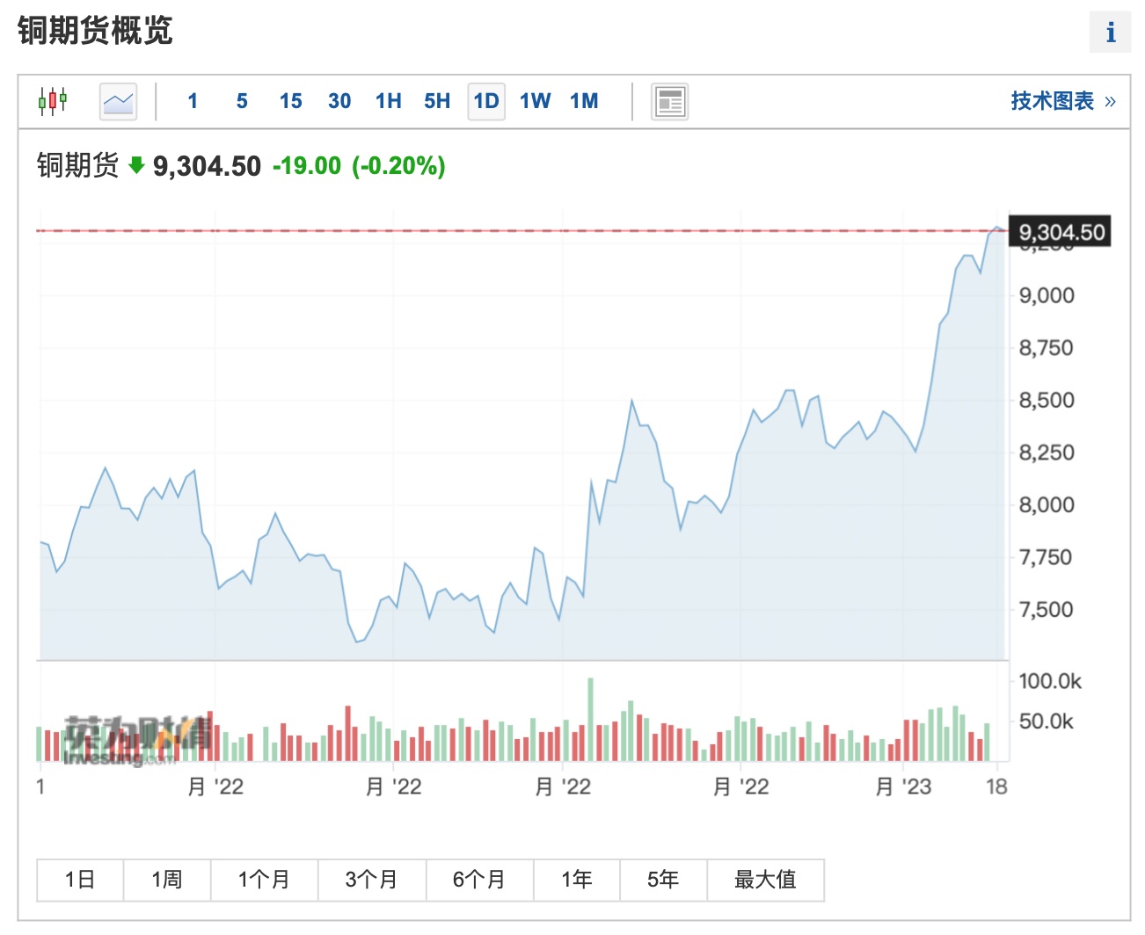Switch to candlestick chart view
1145x935 pixels.
tap(53, 101)
